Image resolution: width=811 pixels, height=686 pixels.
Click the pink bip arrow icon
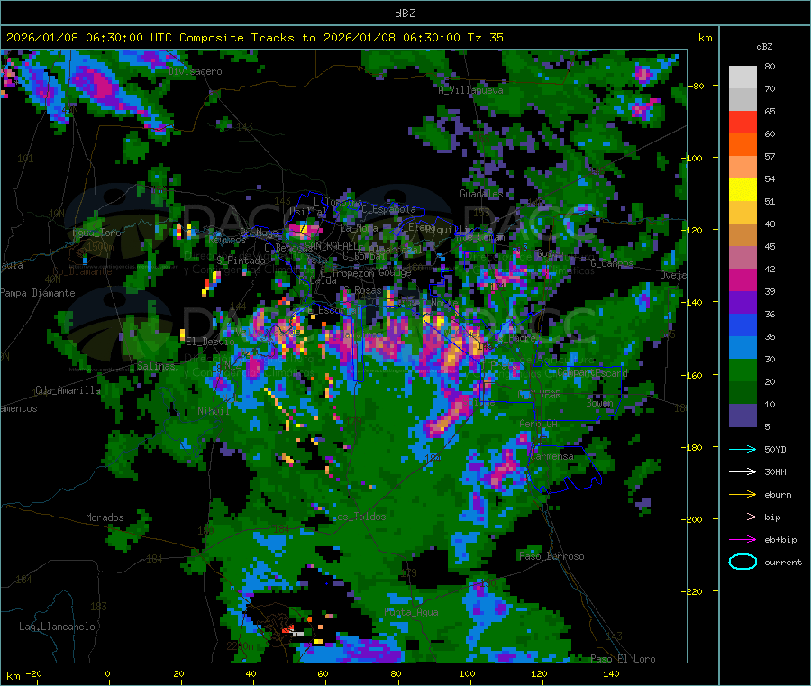[x=743, y=517]
